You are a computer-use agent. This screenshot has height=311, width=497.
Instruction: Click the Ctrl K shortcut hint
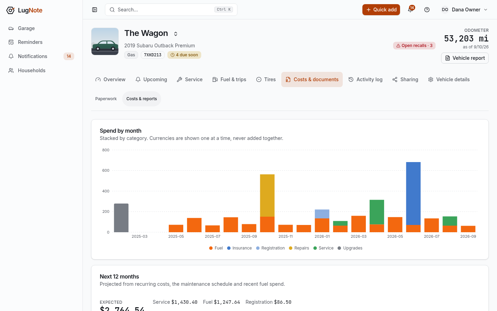click(x=224, y=10)
